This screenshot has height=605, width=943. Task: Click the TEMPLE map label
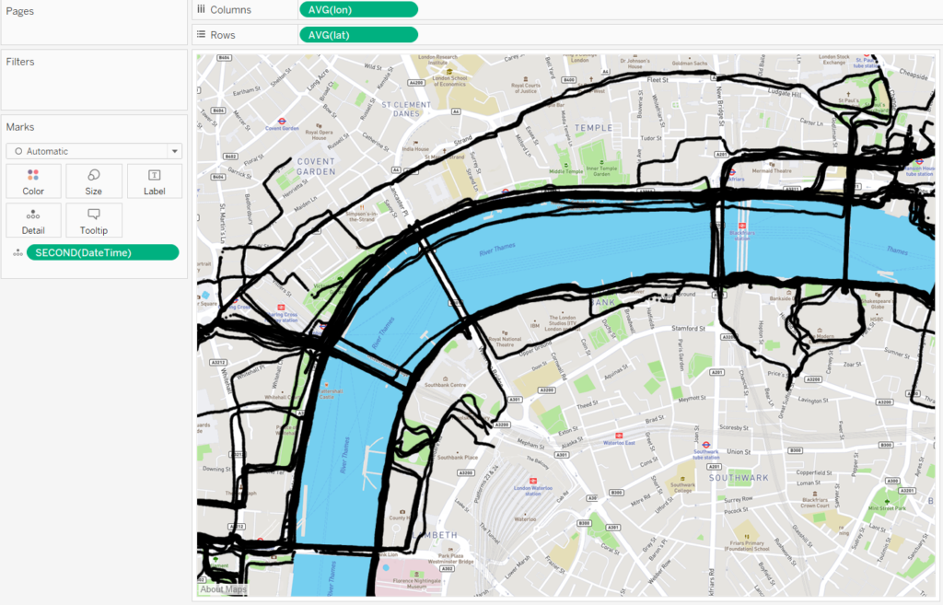coord(594,128)
